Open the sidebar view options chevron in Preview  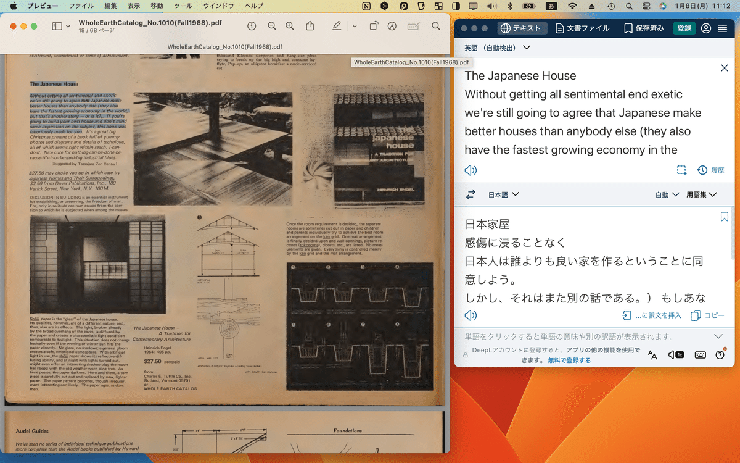tap(68, 27)
